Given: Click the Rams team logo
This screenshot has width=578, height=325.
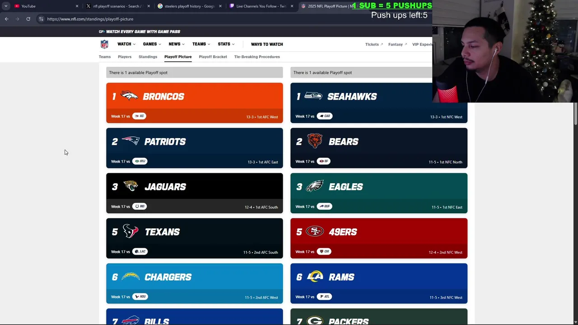Looking at the screenshot, I should (x=315, y=276).
